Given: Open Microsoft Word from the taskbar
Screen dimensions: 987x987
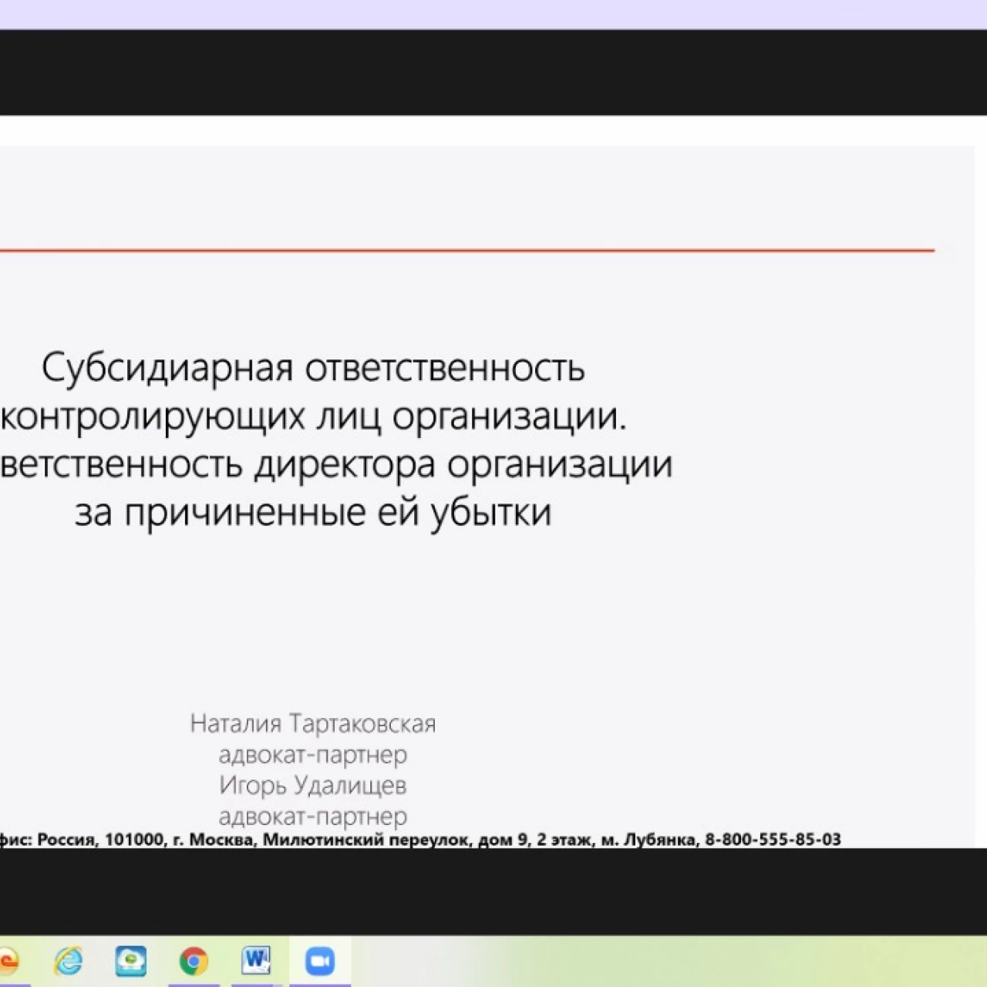Looking at the screenshot, I should pos(256,961).
